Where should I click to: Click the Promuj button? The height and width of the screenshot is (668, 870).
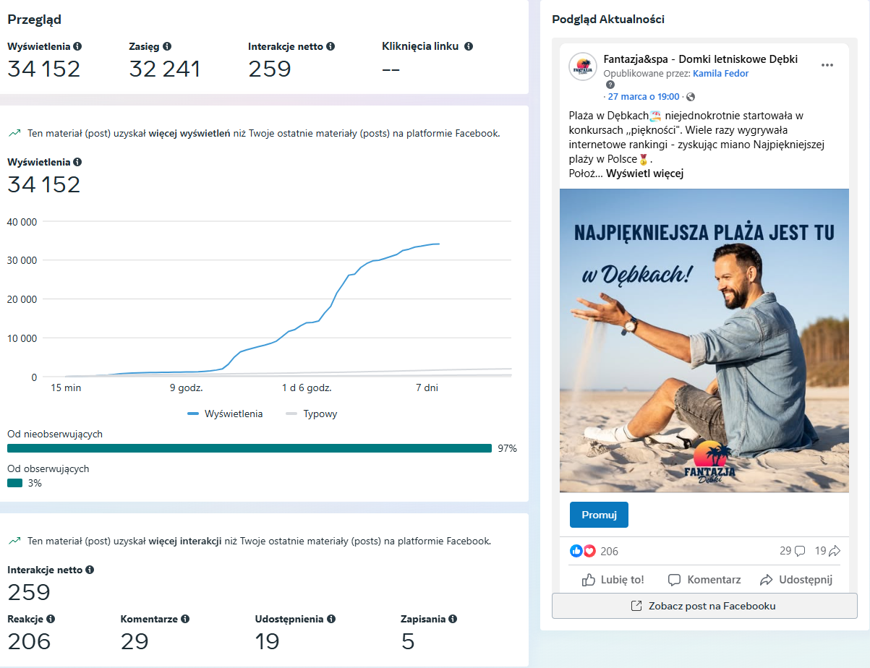pos(599,515)
